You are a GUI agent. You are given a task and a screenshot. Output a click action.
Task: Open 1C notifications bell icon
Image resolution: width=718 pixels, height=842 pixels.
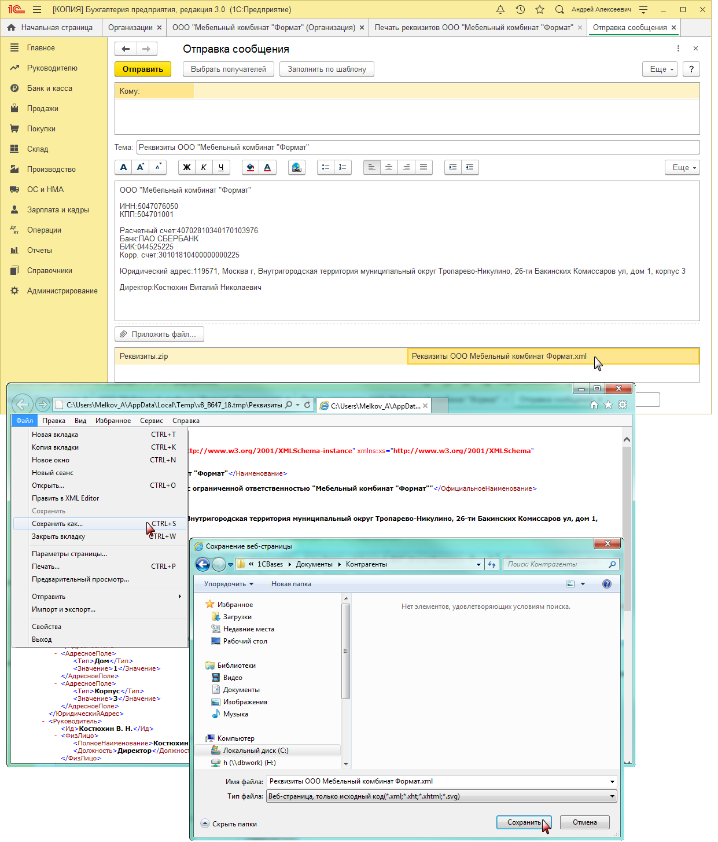(x=500, y=9)
